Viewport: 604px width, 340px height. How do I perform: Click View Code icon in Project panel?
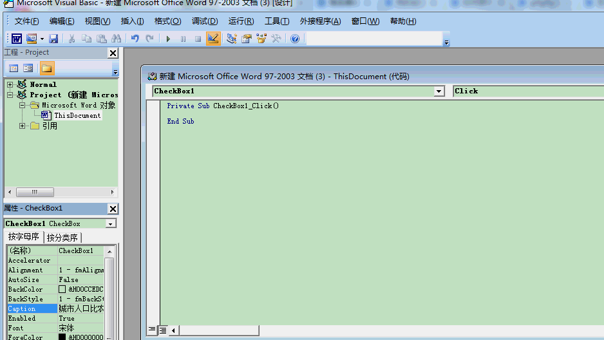(x=14, y=68)
